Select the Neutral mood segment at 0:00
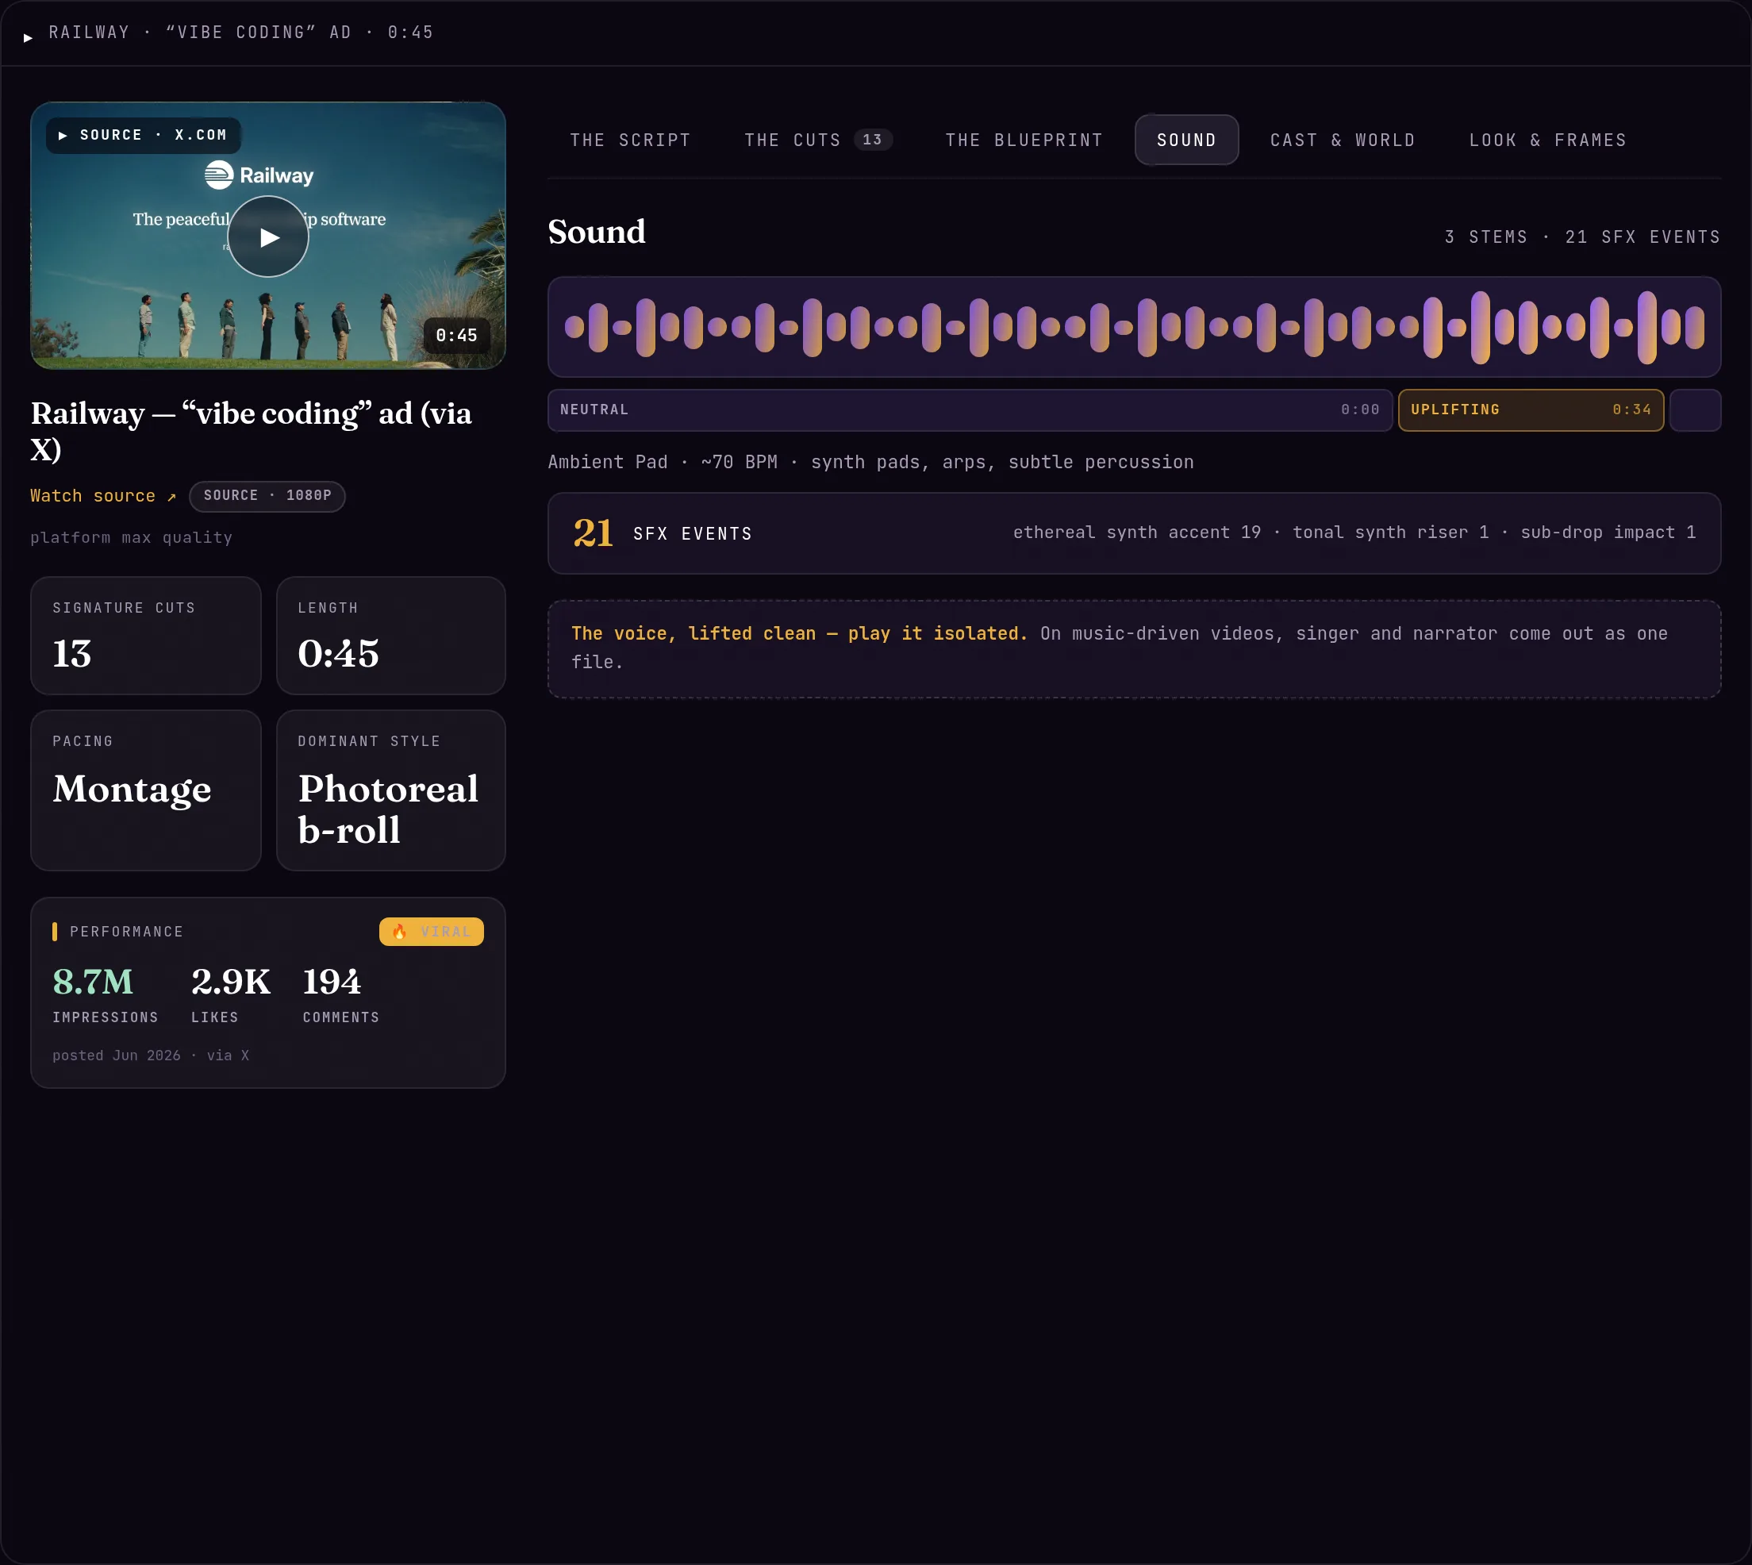This screenshot has width=1752, height=1565. [970, 410]
